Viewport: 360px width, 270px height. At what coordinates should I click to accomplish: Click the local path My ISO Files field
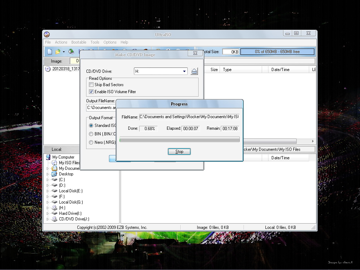(x=279, y=149)
